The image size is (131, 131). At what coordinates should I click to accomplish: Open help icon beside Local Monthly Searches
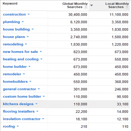coord(127,7)
